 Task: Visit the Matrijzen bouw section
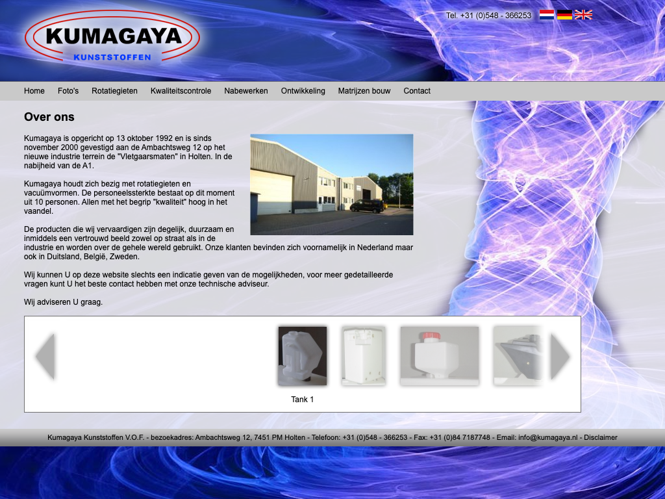[364, 91]
